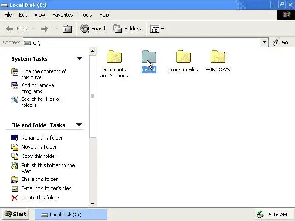Click the Windows flag logo throbber
The image size is (295, 221).
tap(286, 15)
